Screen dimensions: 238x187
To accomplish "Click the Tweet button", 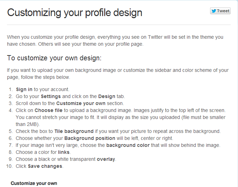I will click(x=220, y=11).
